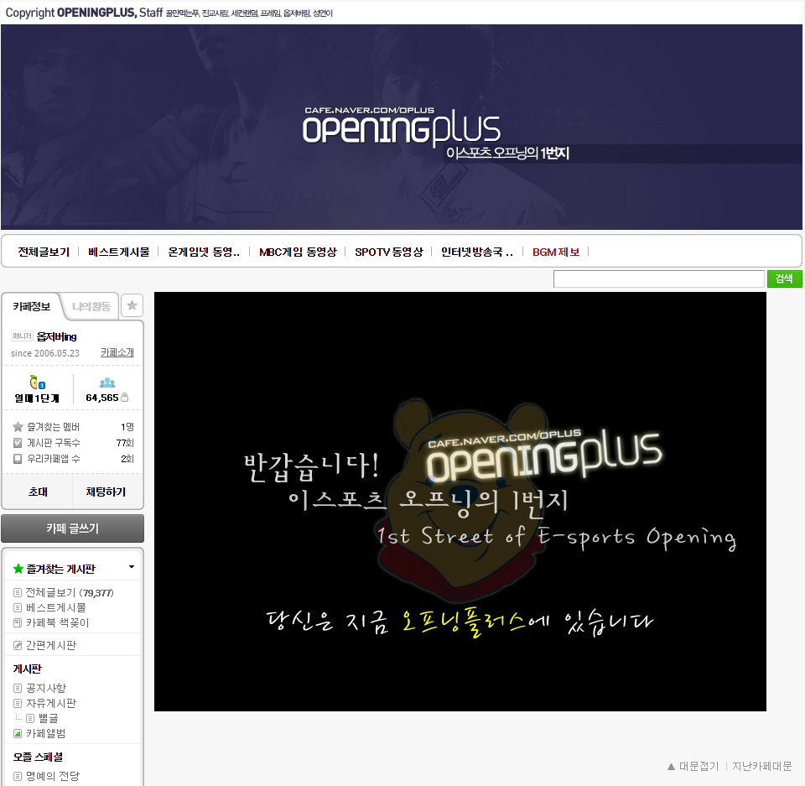Click the OPENINGplus header banner image
The width and height of the screenshot is (805, 786).
(402, 127)
